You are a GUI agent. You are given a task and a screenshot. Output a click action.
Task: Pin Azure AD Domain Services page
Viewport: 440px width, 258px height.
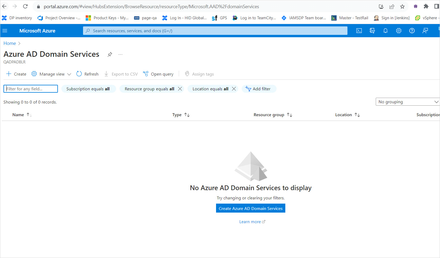[110, 54]
